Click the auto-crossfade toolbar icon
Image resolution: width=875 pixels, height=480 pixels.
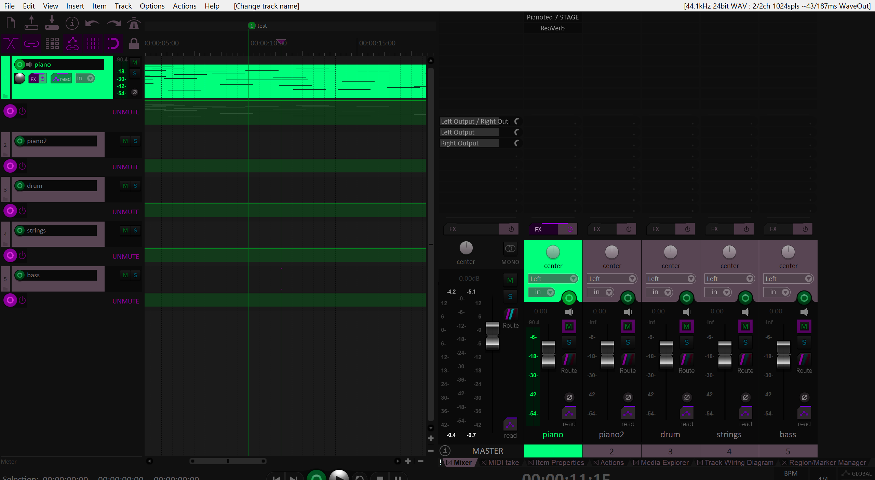[x=11, y=43]
